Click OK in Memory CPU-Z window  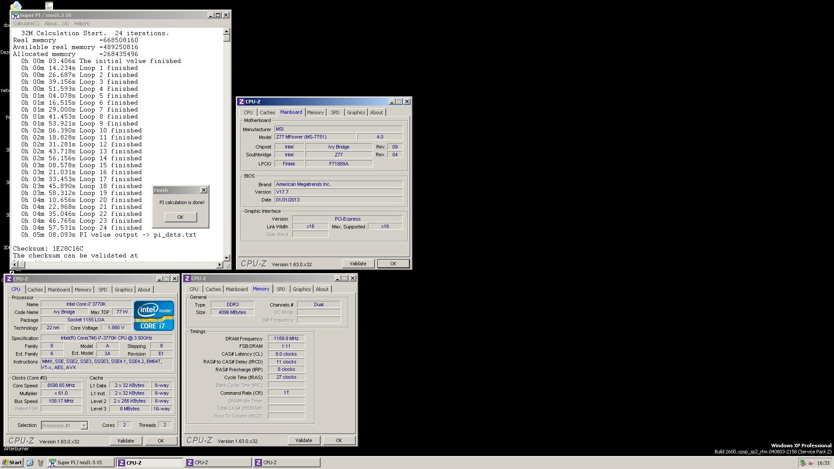(339, 440)
